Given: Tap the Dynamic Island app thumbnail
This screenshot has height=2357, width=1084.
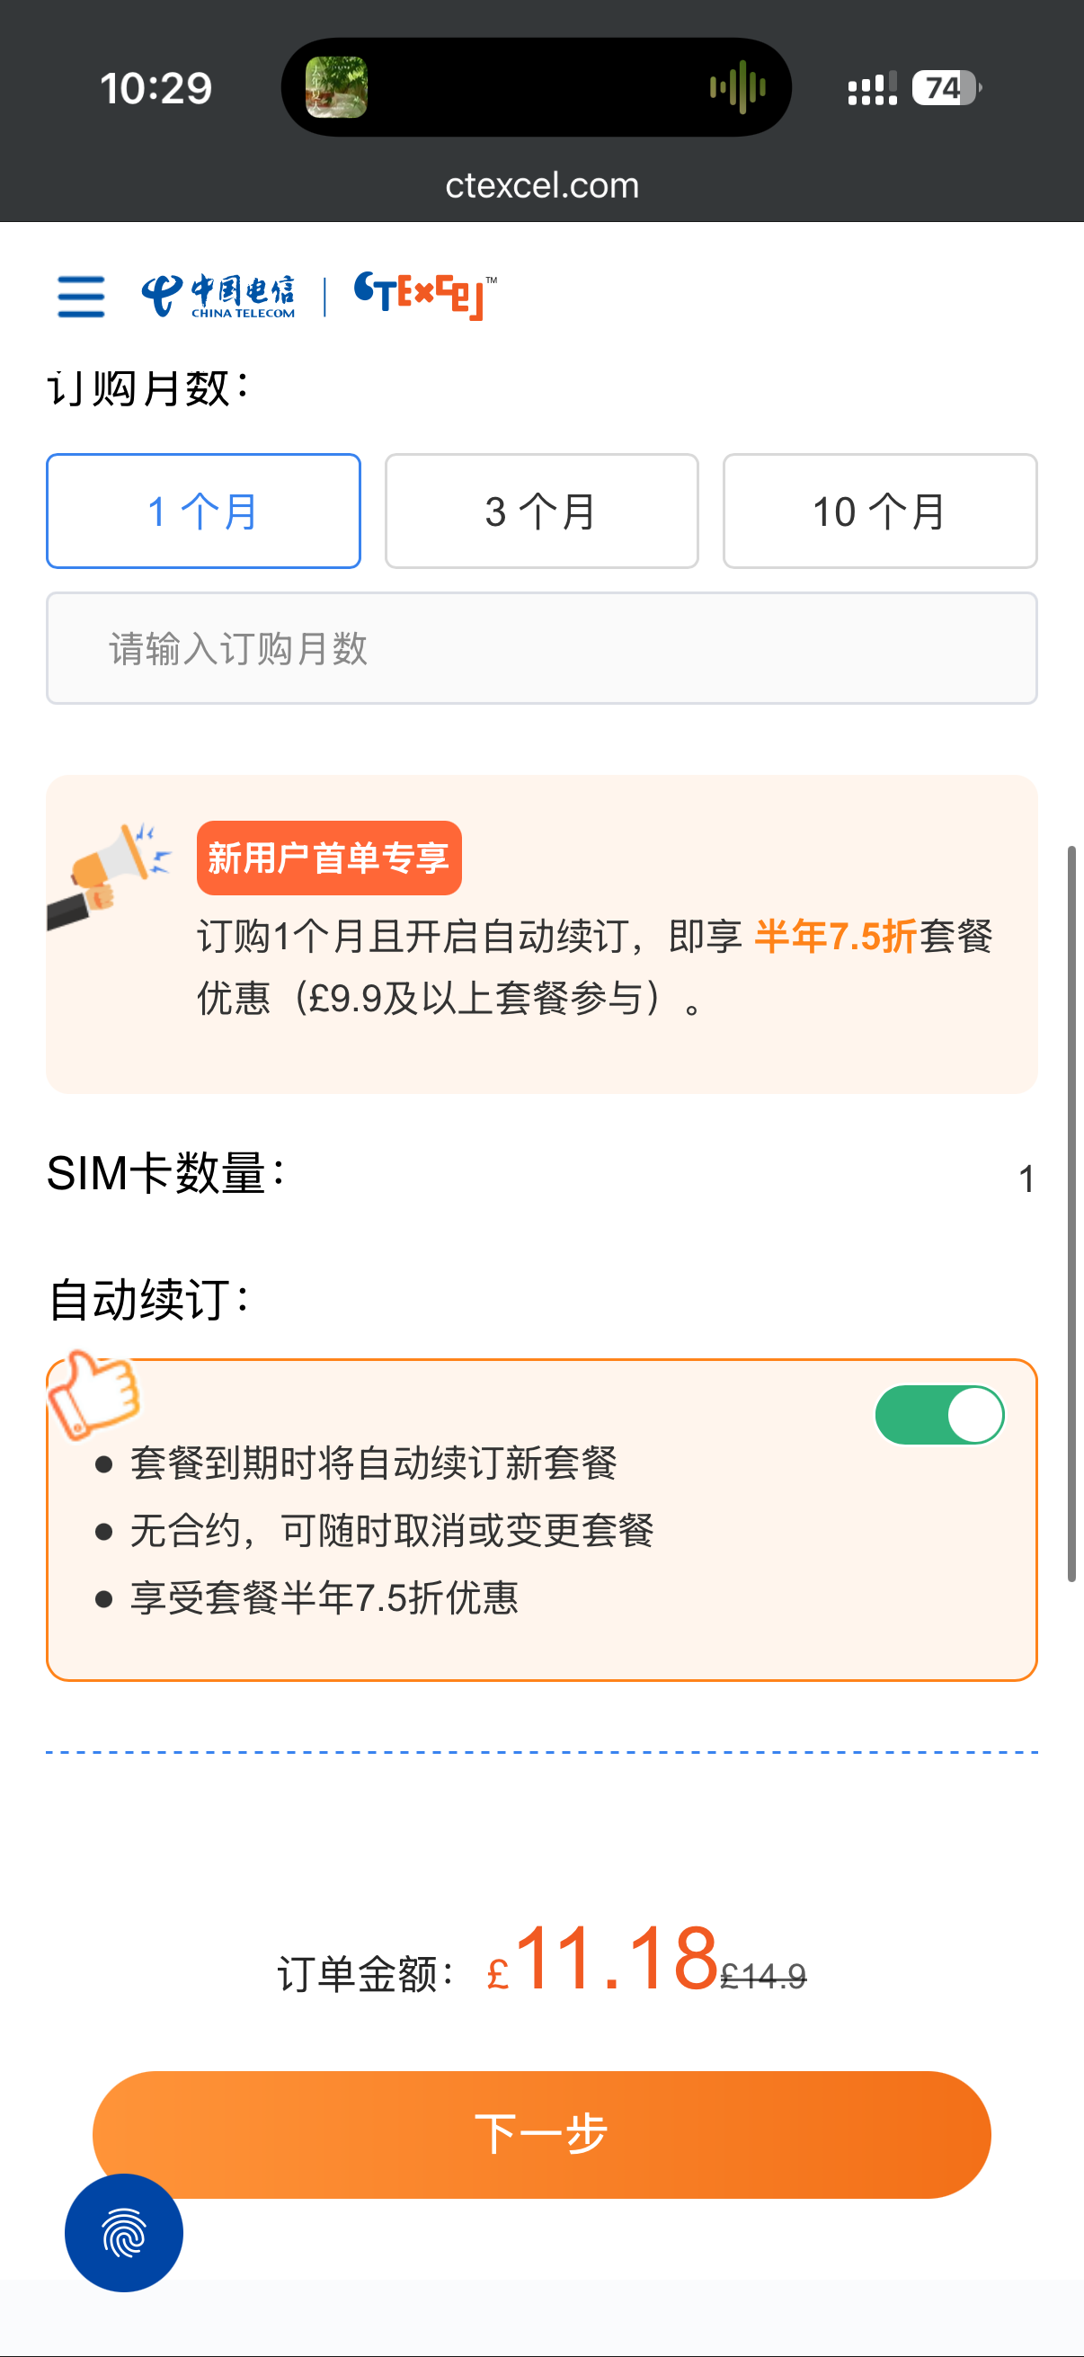Looking at the screenshot, I should pyautogui.click(x=337, y=88).
